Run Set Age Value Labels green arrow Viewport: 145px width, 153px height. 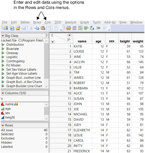pyautogui.click(x=3, y=73)
